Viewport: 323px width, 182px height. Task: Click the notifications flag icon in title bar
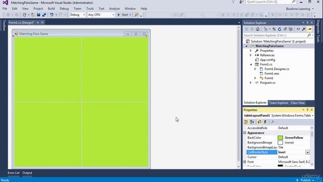tap(233, 2)
